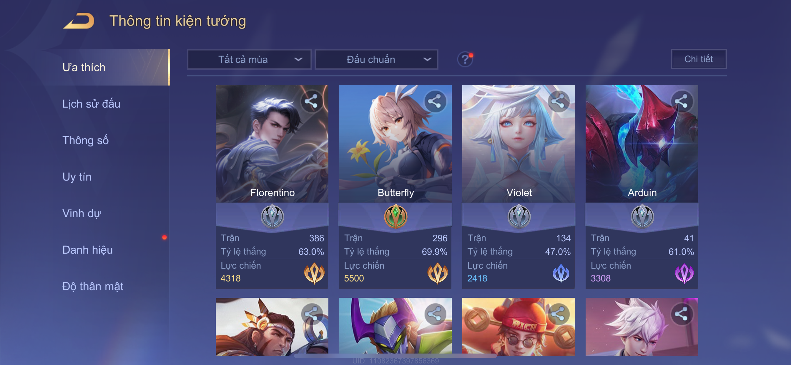The image size is (791, 365).
Task: Expand the Tất cả mùa season dropdown
Action: click(249, 59)
